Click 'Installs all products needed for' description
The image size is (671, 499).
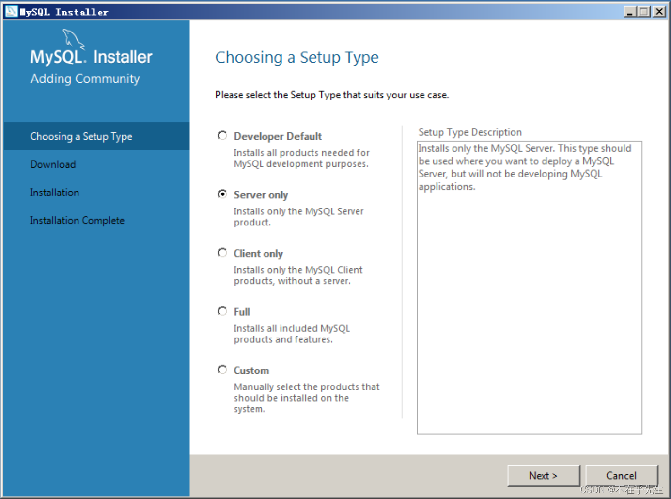pyautogui.click(x=301, y=158)
